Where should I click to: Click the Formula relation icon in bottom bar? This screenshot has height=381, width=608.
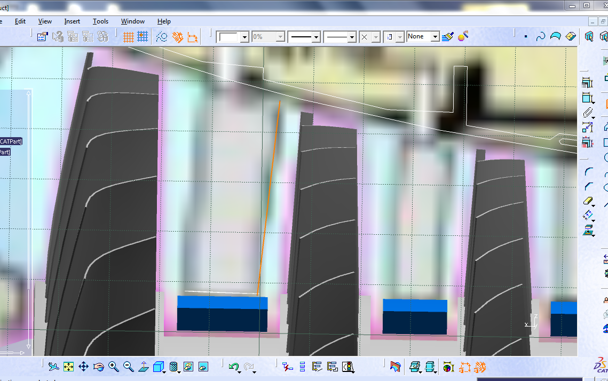[x=287, y=367]
